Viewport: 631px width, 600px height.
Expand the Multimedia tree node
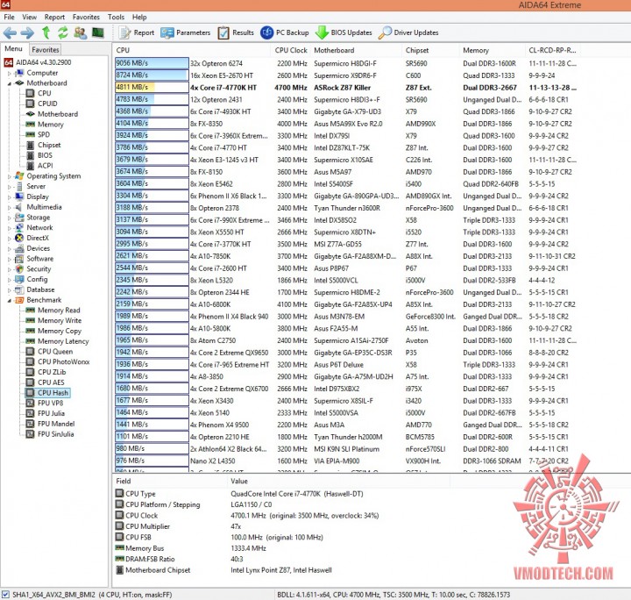pyautogui.click(x=10, y=207)
